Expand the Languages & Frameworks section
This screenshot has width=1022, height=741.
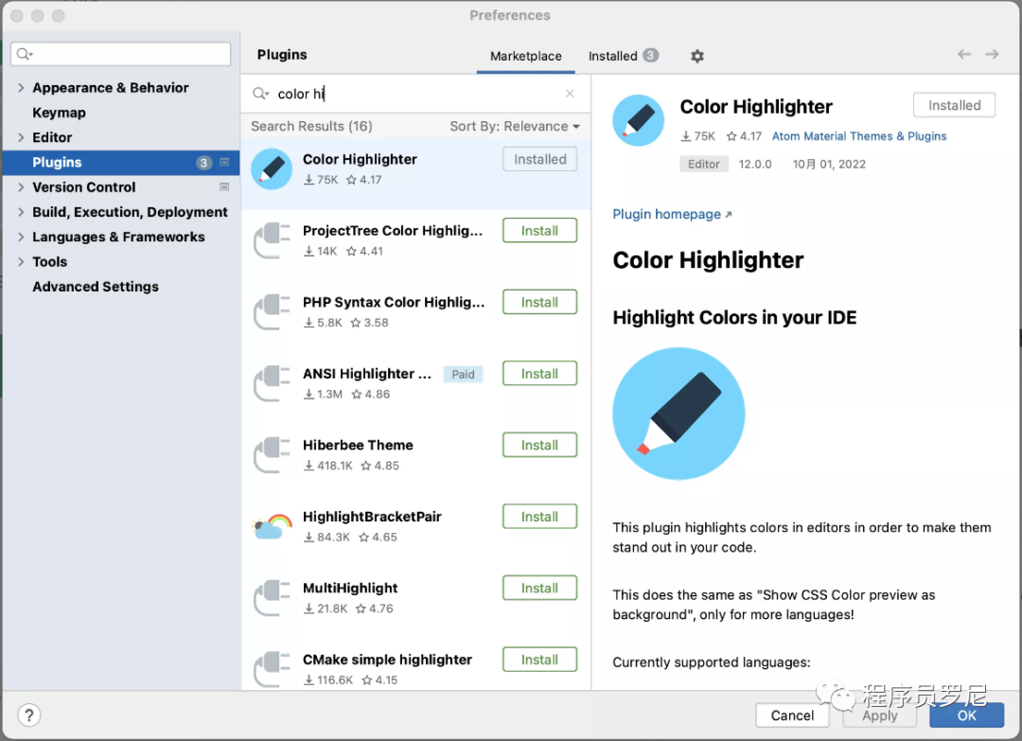coord(21,237)
